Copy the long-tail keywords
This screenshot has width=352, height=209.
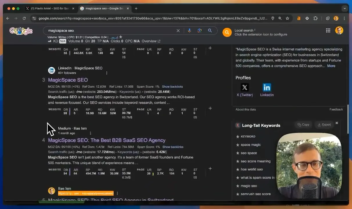point(303,125)
